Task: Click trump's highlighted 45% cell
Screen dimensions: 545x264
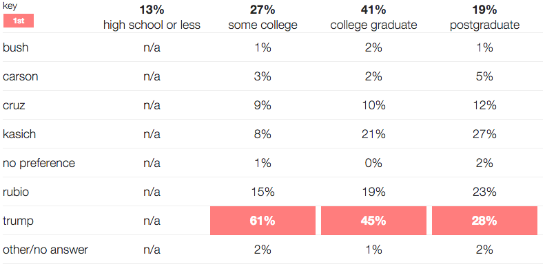Action: pyautogui.click(x=373, y=221)
